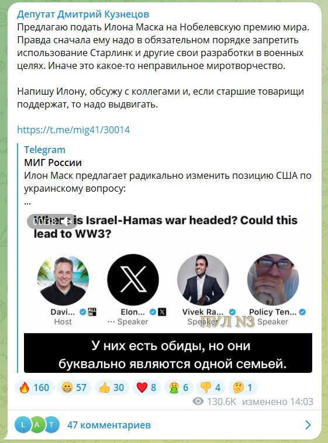This screenshot has height=443, width=328.
Task: Open 47 комментариев thread
Action: (x=109, y=425)
